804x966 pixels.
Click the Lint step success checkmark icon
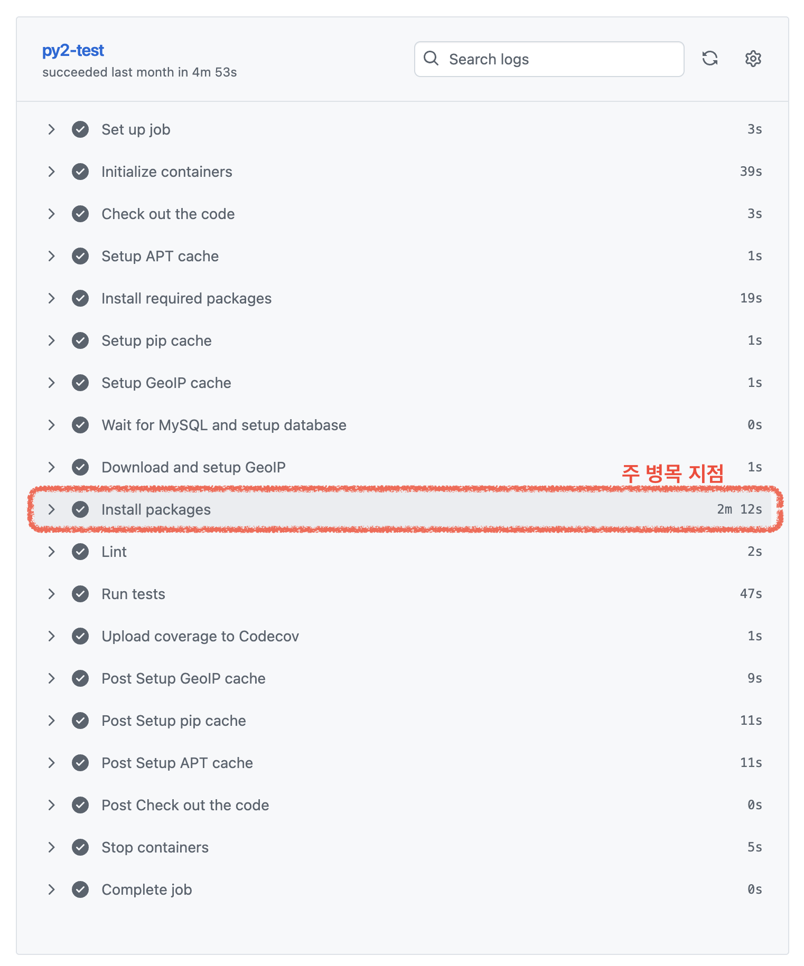click(80, 552)
